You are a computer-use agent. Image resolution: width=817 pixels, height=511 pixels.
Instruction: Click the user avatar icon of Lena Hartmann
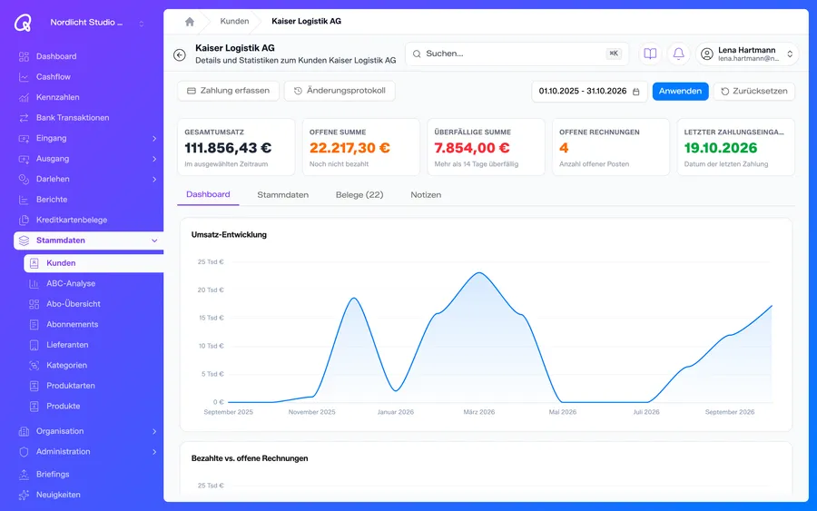[707, 54]
